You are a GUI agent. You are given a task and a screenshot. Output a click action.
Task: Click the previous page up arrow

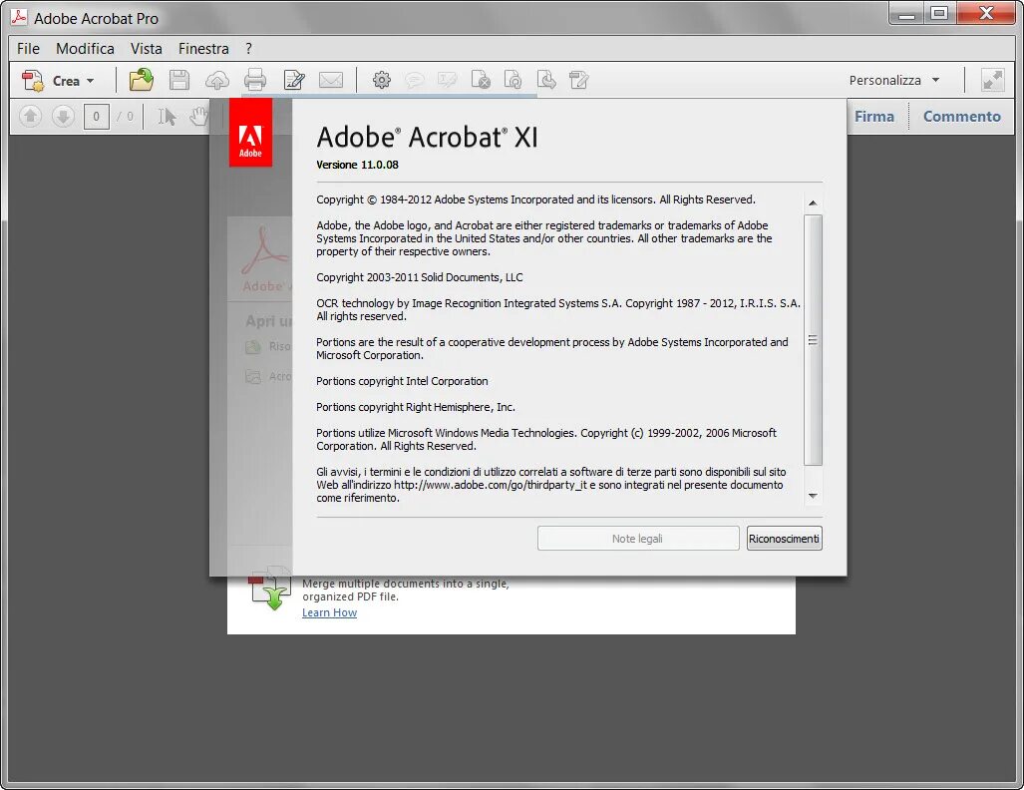coord(30,117)
